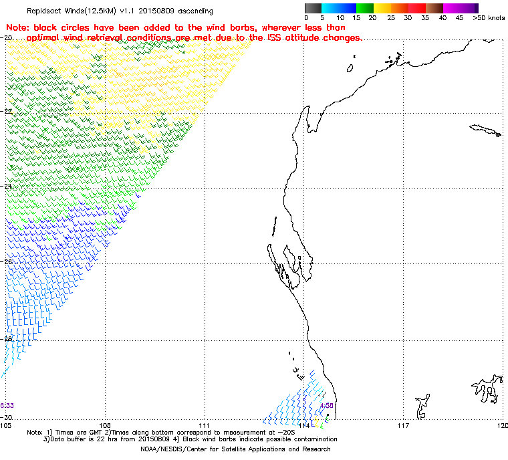508x460 pixels.
Task: Click the '10' label under the color bar
Action: click(340, 18)
